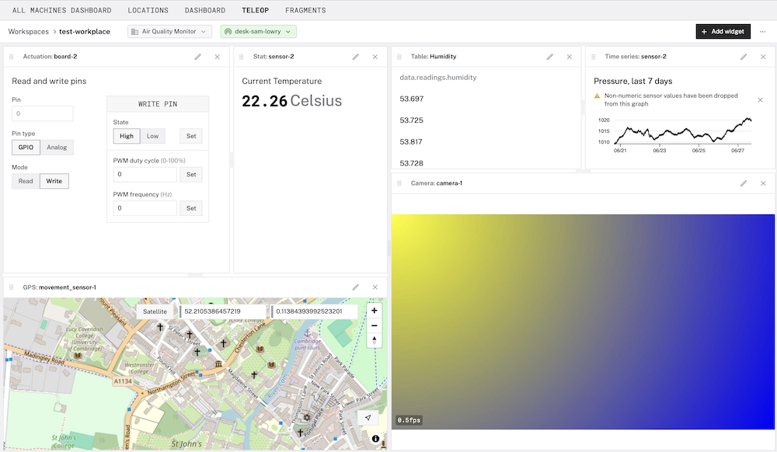Open the map attribution info icon
The height and width of the screenshot is (452, 777).
375,438
